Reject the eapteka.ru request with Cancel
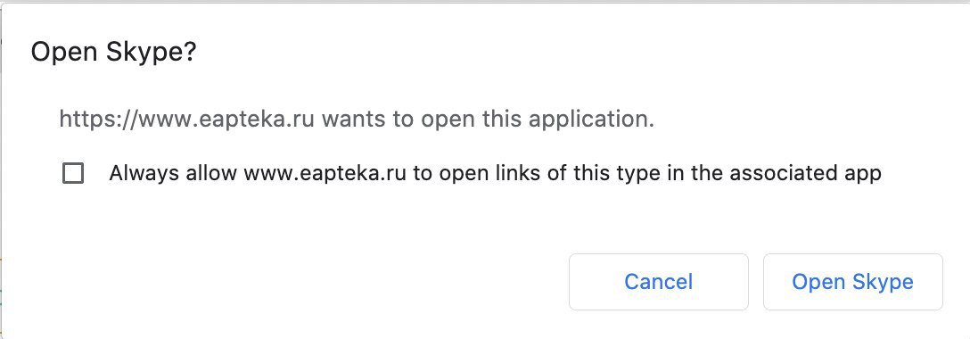The width and height of the screenshot is (970, 339). click(658, 282)
